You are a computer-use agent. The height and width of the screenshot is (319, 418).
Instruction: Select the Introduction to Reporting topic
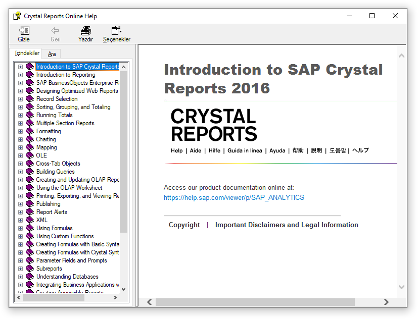(66, 75)
